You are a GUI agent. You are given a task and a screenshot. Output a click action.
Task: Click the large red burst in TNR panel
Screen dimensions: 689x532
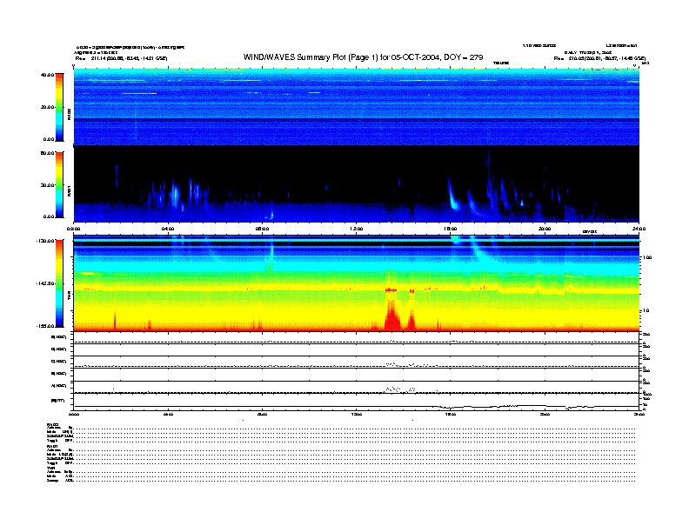[391, 313]
